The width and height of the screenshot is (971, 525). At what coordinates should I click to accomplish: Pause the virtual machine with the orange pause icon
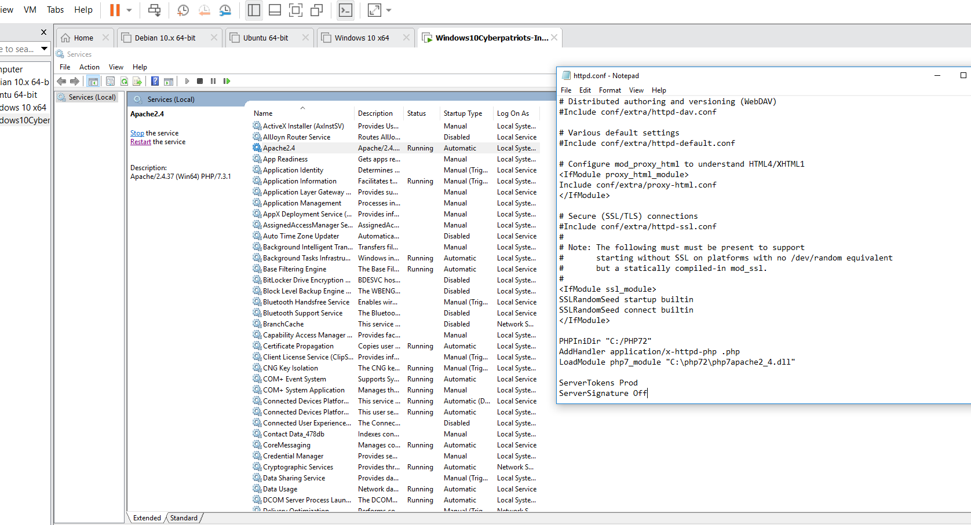(115, 10)
